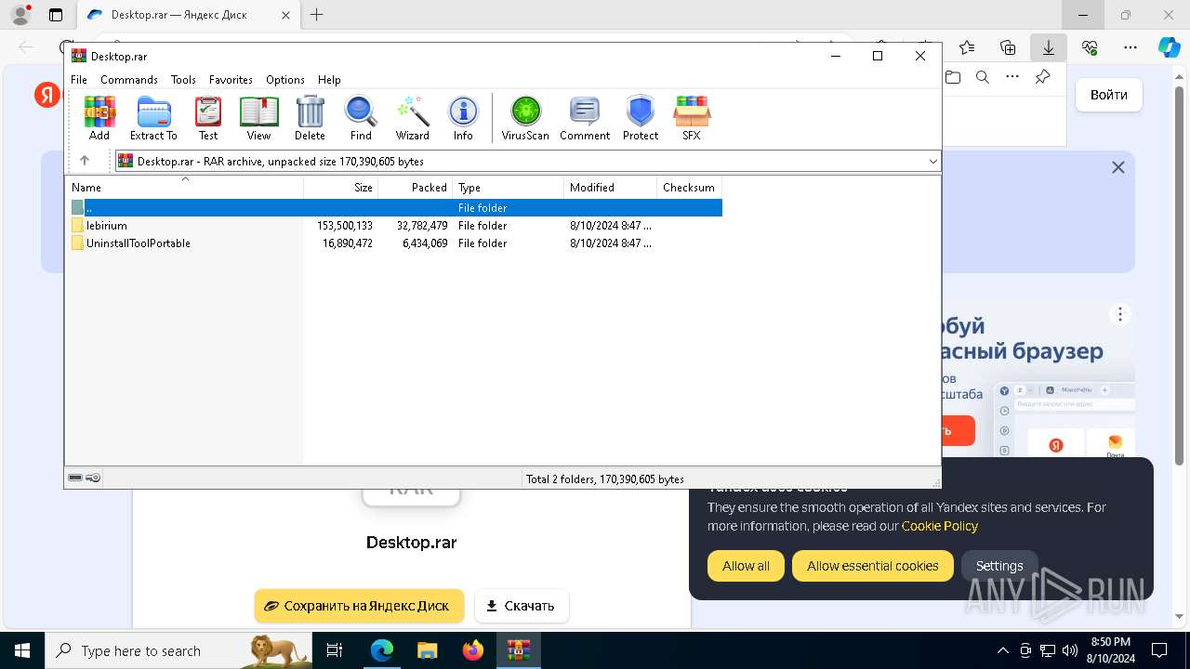Close the Desktop.rar Яндекс Диск tab
The width and height of the screenshot is (1190, 669).
click(x=286, y=15)
